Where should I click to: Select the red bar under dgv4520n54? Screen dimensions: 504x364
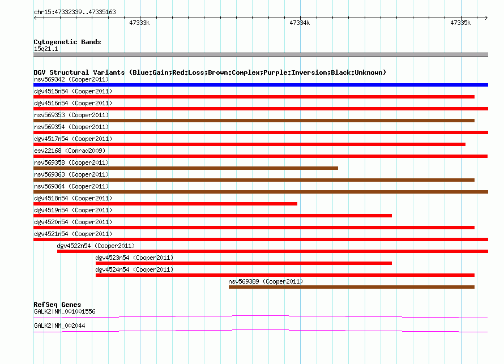[x=254, y=228]
